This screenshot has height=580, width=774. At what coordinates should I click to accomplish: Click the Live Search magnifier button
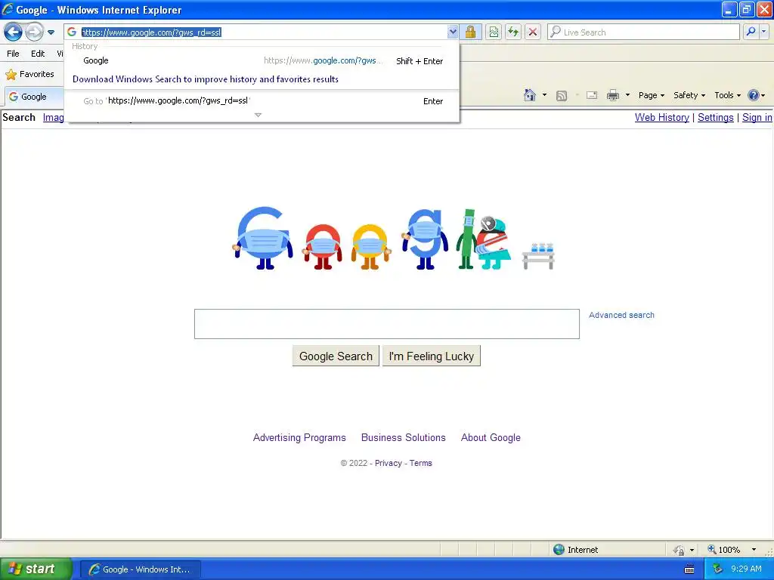[x=751, y=32]
